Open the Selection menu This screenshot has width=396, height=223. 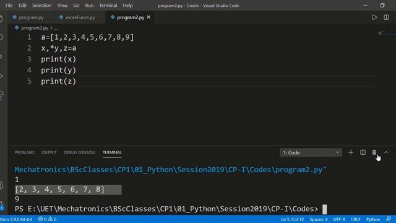(41, 6)
